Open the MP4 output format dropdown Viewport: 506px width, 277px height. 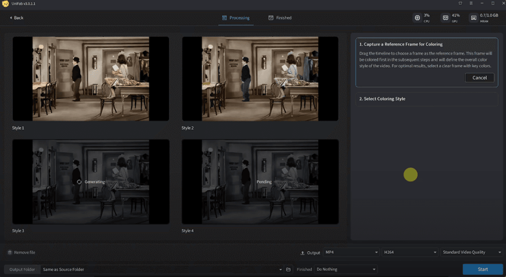(x=351, y=252)
